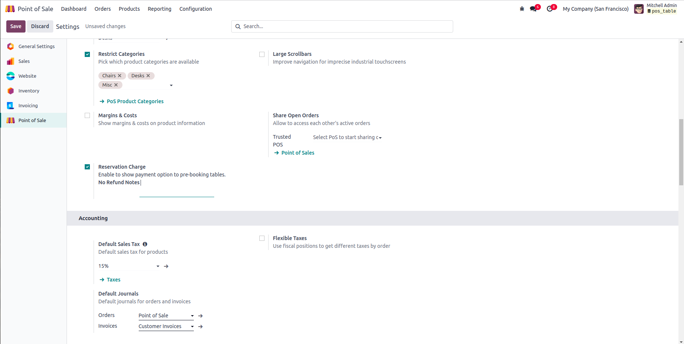
Task: Enable the Flexible Taxes checkbox
Action: pos(262,238)
